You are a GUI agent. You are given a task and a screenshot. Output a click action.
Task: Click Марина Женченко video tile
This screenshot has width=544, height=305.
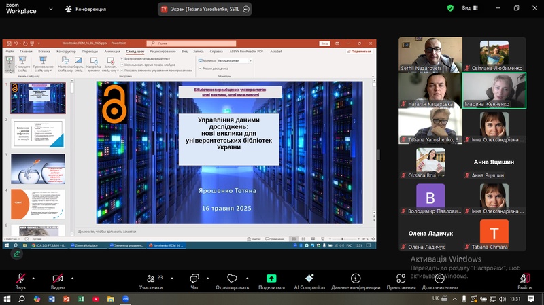pos(494,90)
